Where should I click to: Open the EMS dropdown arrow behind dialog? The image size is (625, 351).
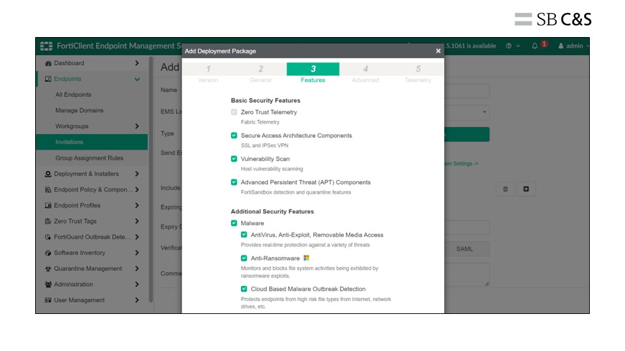(x=484, y=112)
